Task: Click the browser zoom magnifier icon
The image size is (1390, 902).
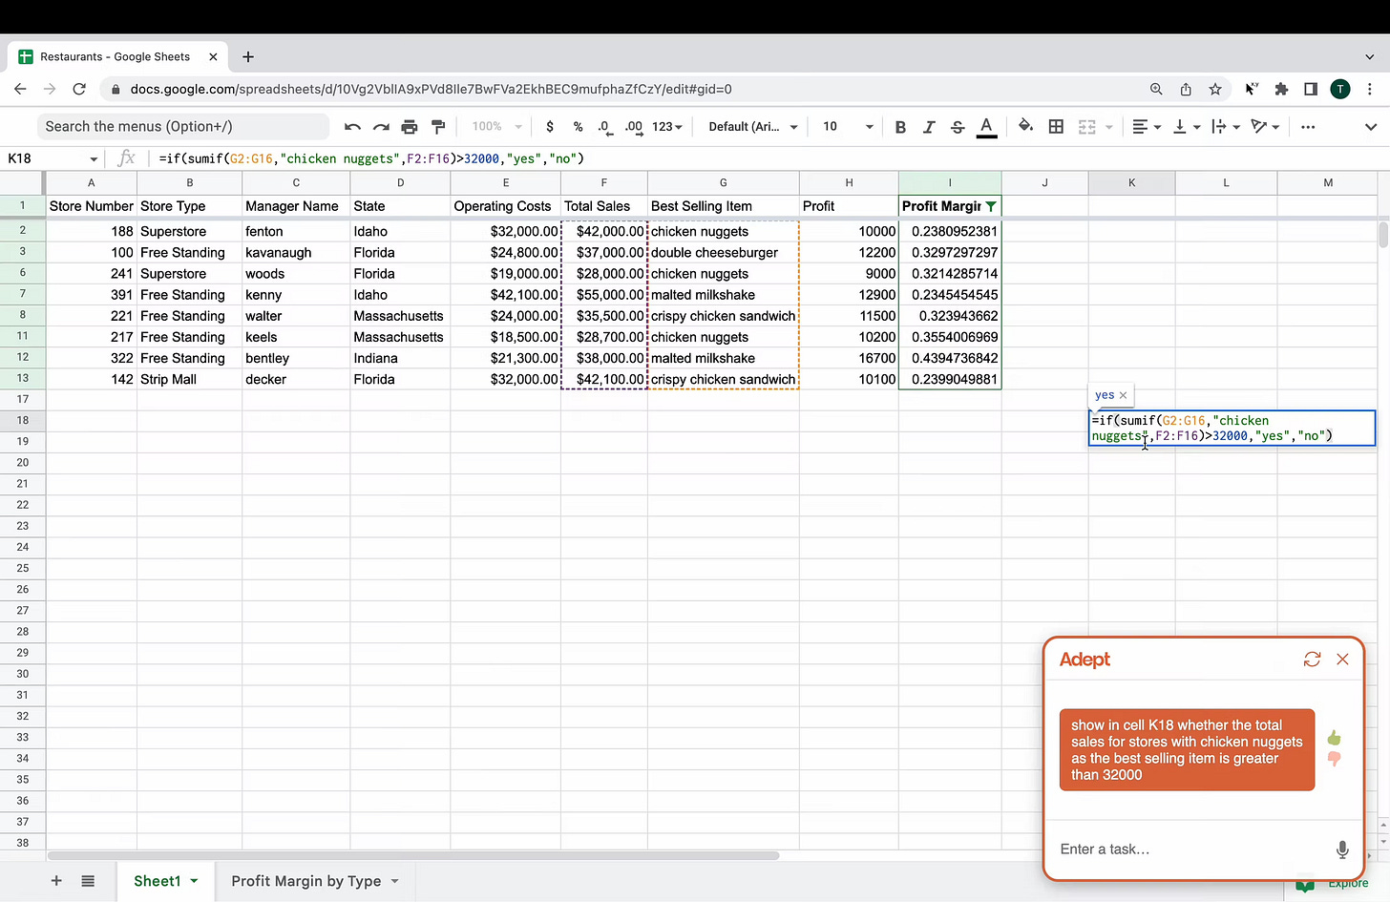Action: tap(1156, 89)
